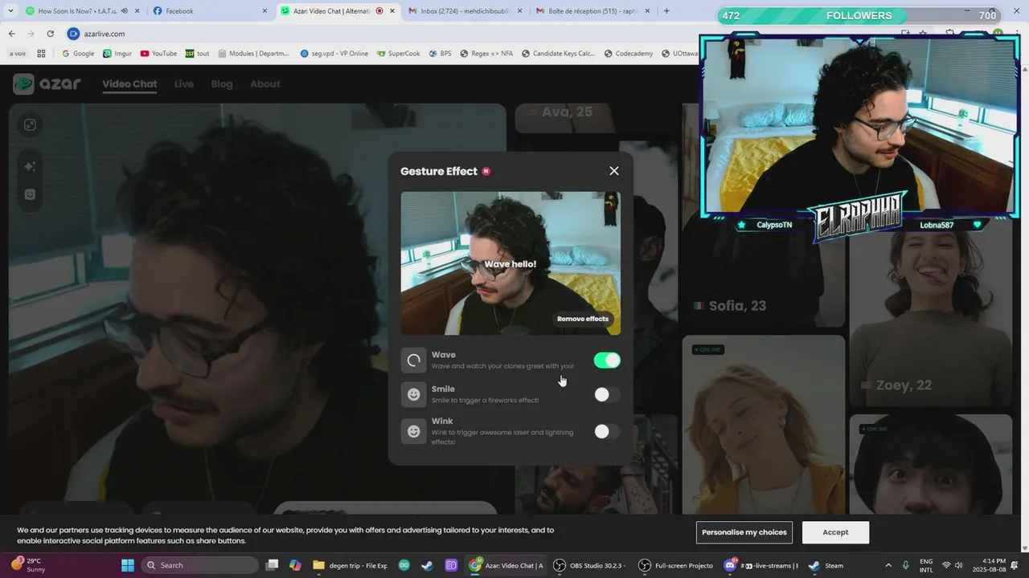Click the fullscreen expand icon on the camera view
This screenshot has width=1029, height=578.
click(30, 124)
